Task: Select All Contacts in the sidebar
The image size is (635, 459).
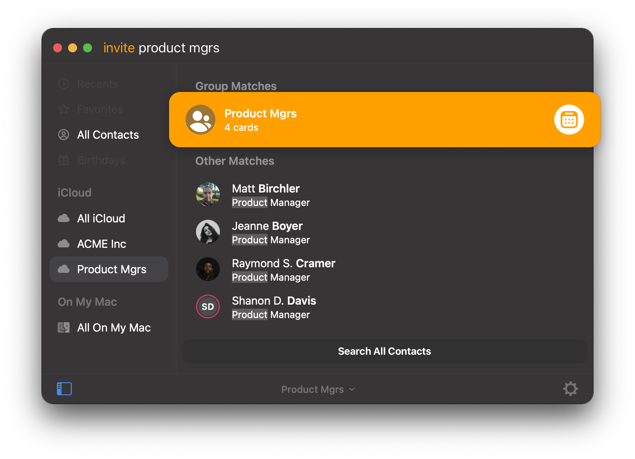Action: [109, 135]
